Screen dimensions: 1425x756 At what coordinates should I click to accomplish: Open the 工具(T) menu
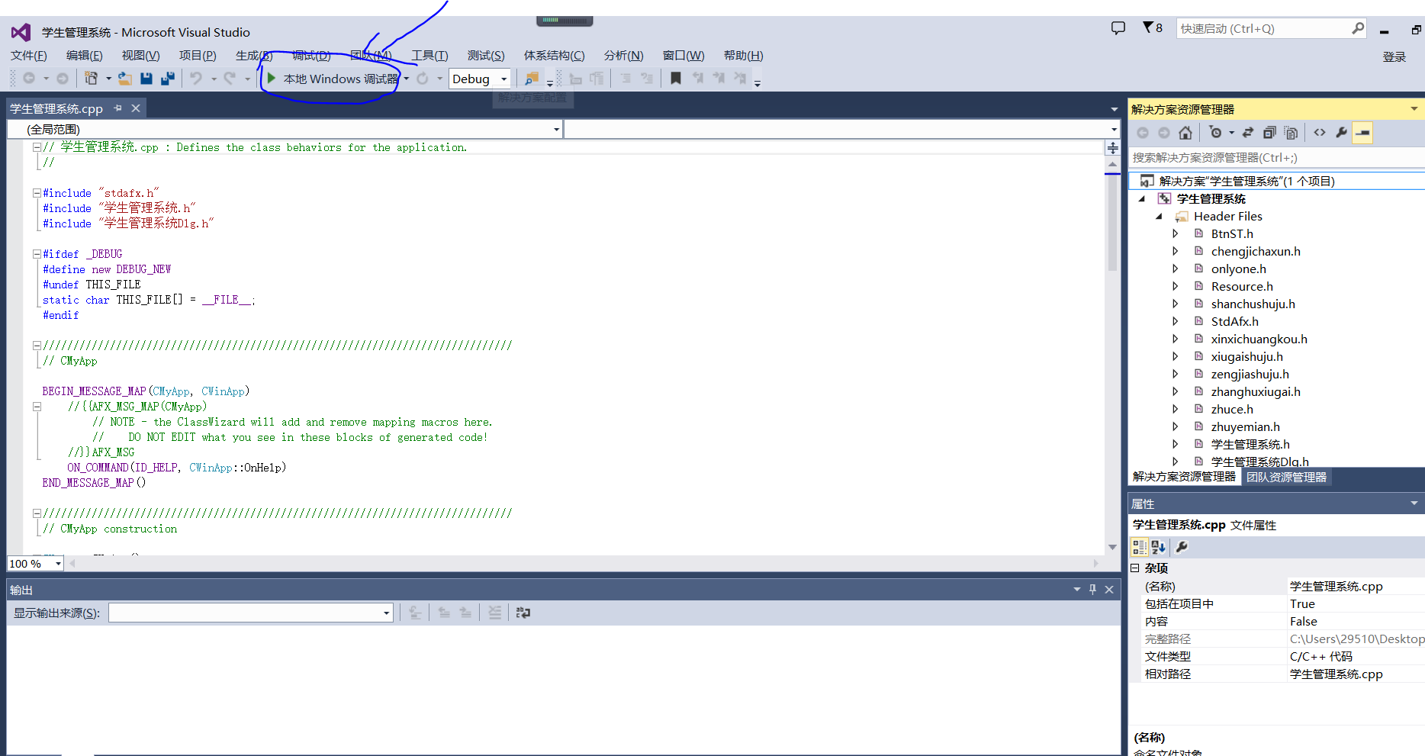tap(430, 56)
